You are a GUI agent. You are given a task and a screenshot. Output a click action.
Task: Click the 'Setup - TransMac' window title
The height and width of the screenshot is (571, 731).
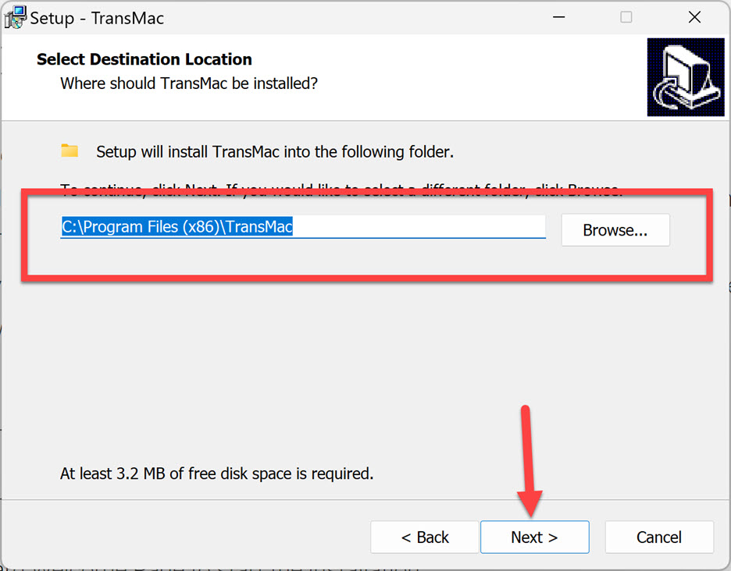click(x=97, y=18)
